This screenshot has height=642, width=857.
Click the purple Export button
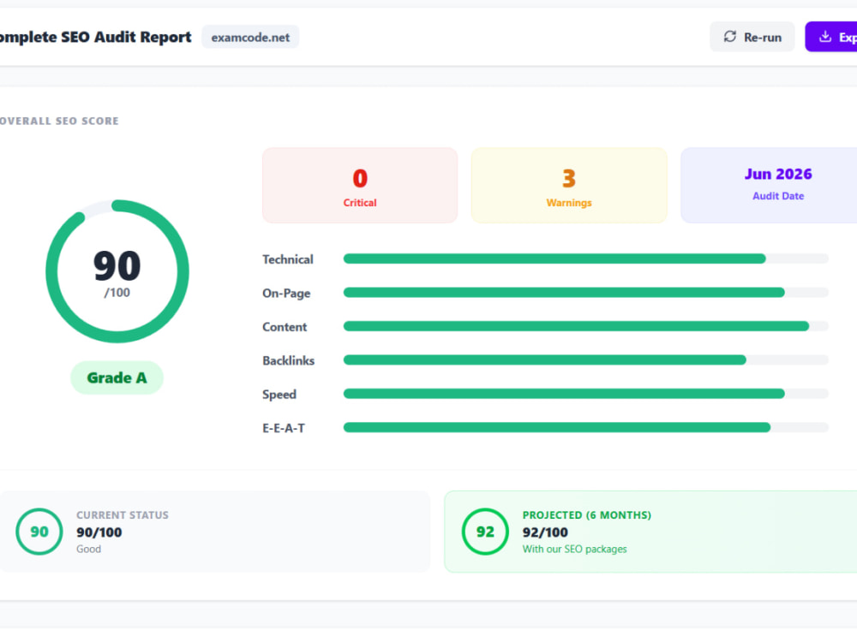click(830, 37)
